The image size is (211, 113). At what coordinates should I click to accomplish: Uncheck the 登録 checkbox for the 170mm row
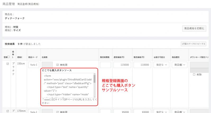point(8,111)
